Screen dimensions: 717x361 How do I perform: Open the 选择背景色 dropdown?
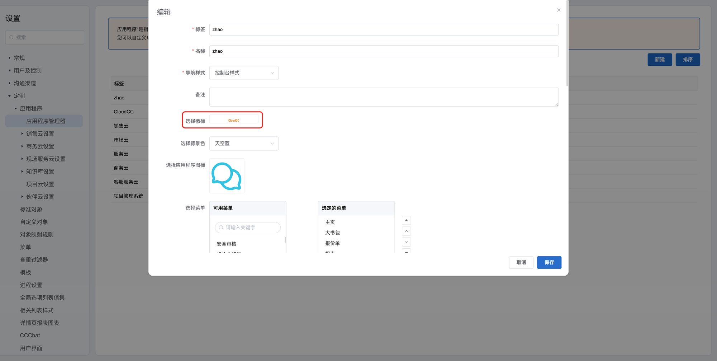point(244,144)
